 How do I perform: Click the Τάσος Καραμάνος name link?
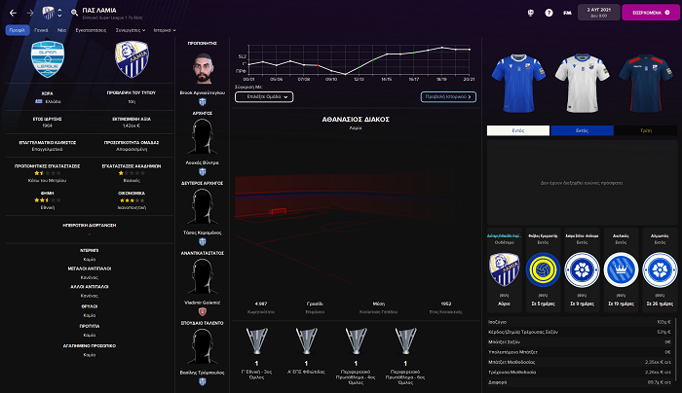pyautogui.click(x=203, y=232)
